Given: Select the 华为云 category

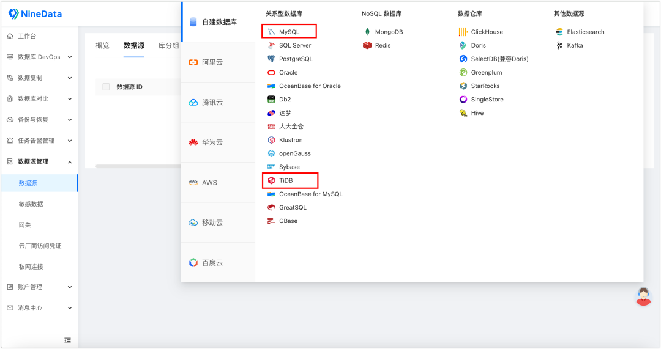Looking at the screenshot, I should tap(218, 142).
